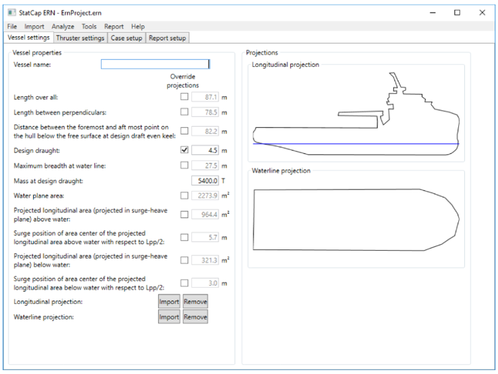The image size is (498, 374).
Task: Enable override for Maximum breadth at water line
Action: coord(185,164)
